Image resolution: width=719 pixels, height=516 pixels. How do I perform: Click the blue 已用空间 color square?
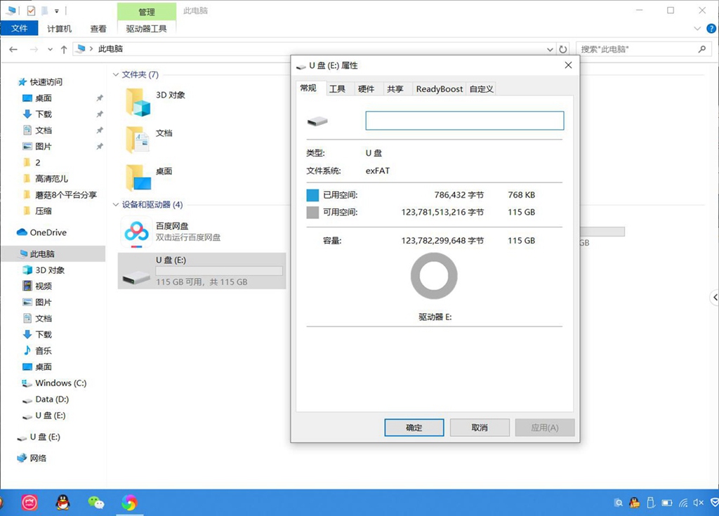312,195
